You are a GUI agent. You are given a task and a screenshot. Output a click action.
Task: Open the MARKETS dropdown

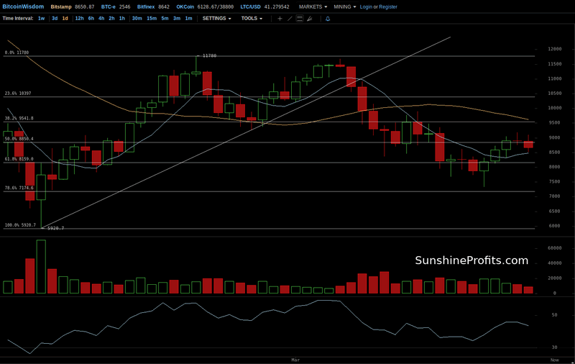coord(313,6)
